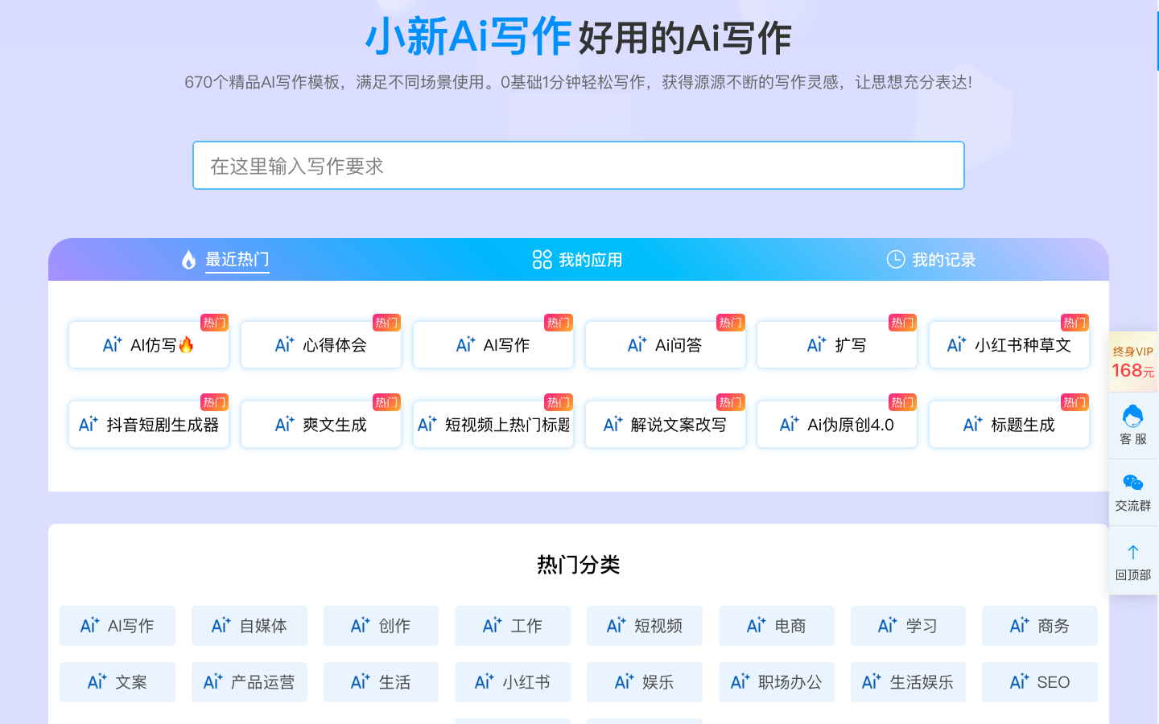Image resolution: width=1159 pixels, height=724 pixels.
Task: Choose the SEO category
Action: tap(1039, 682)
